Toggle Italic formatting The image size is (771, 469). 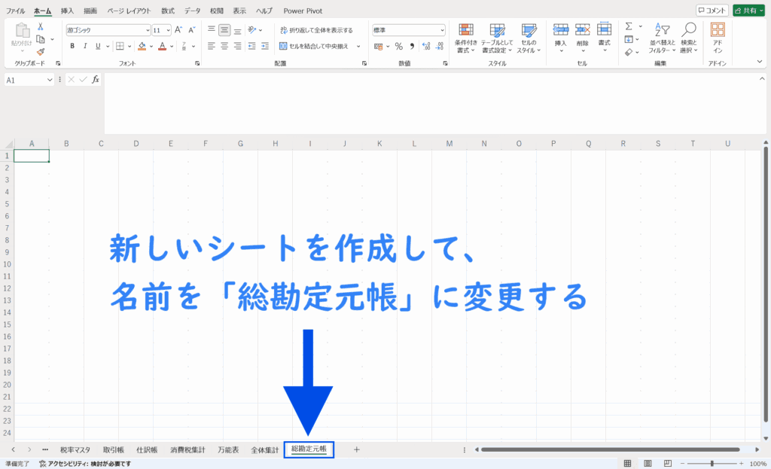(85, 46)
